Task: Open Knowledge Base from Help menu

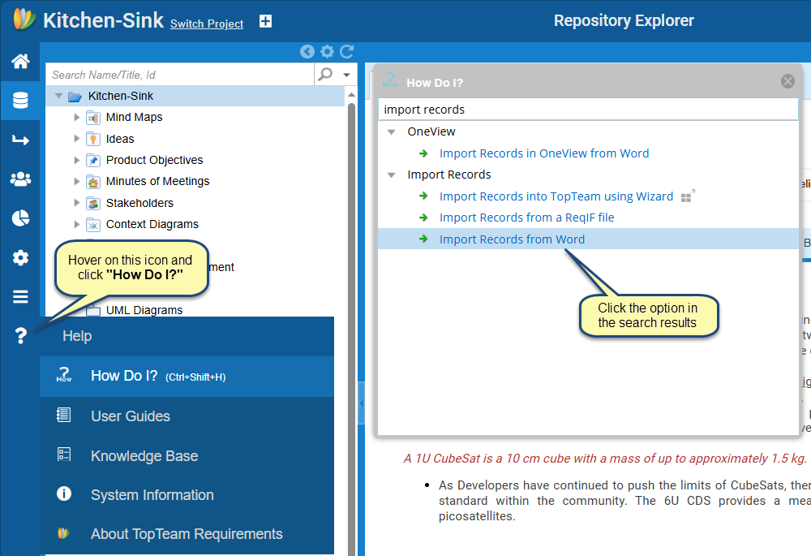Action: tap(187, 455)
